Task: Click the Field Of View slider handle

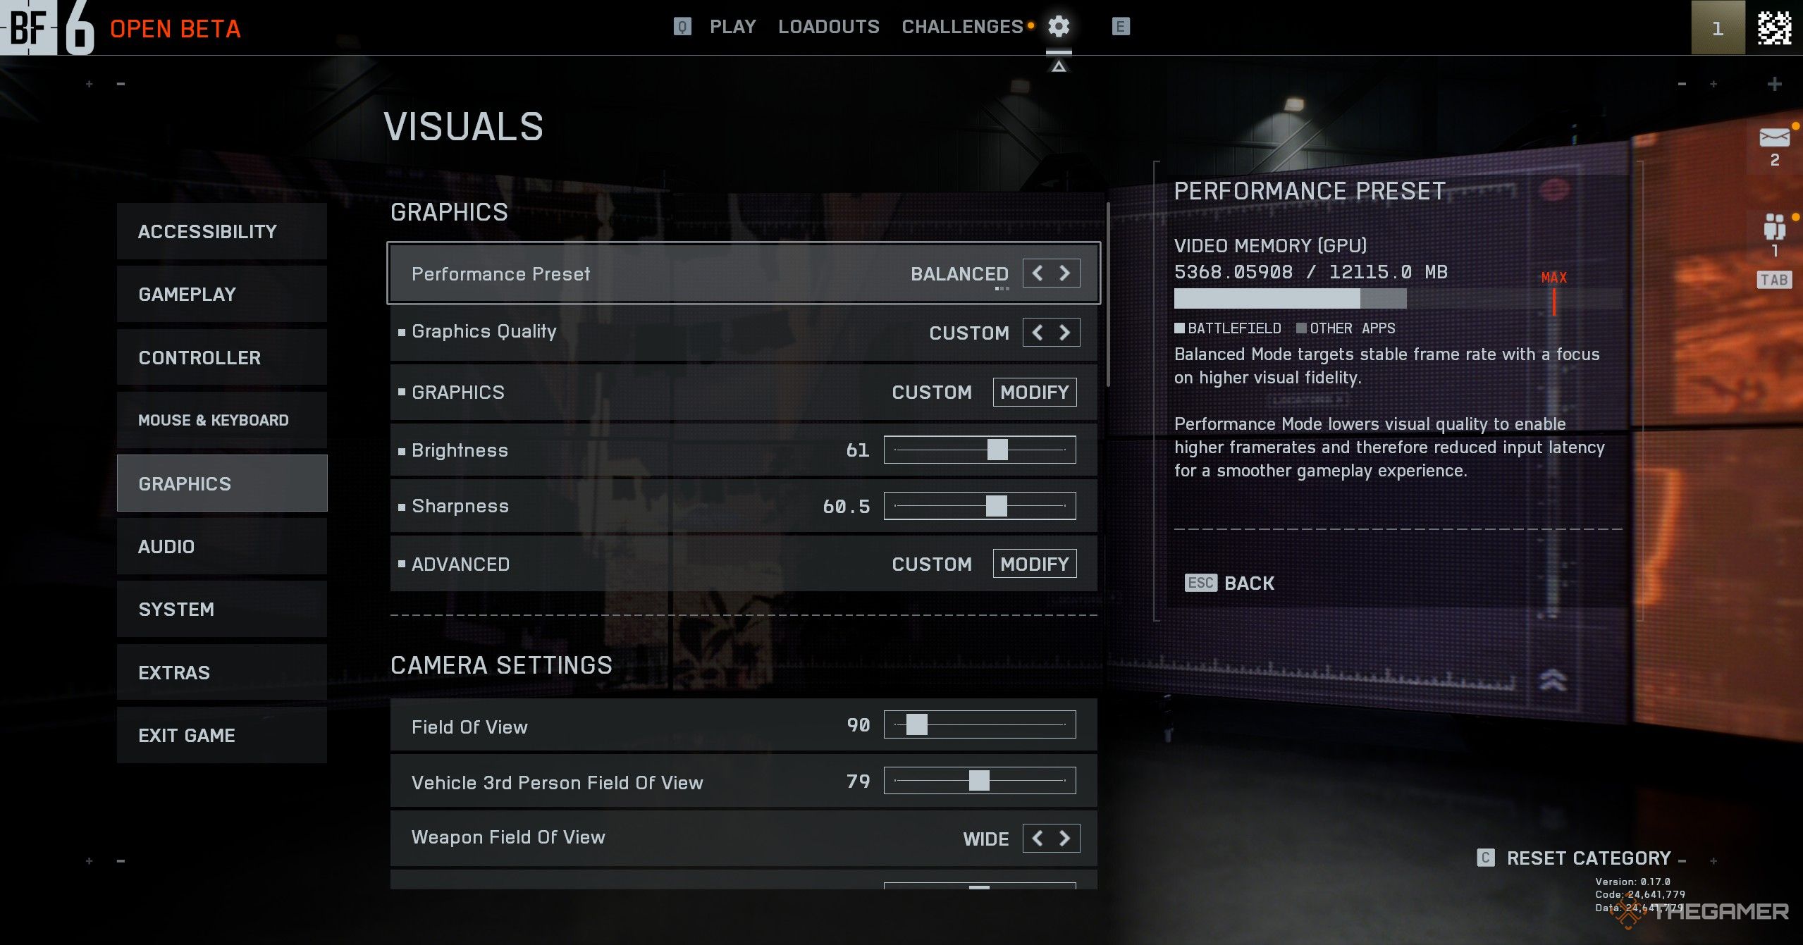Action: [916, 724]
